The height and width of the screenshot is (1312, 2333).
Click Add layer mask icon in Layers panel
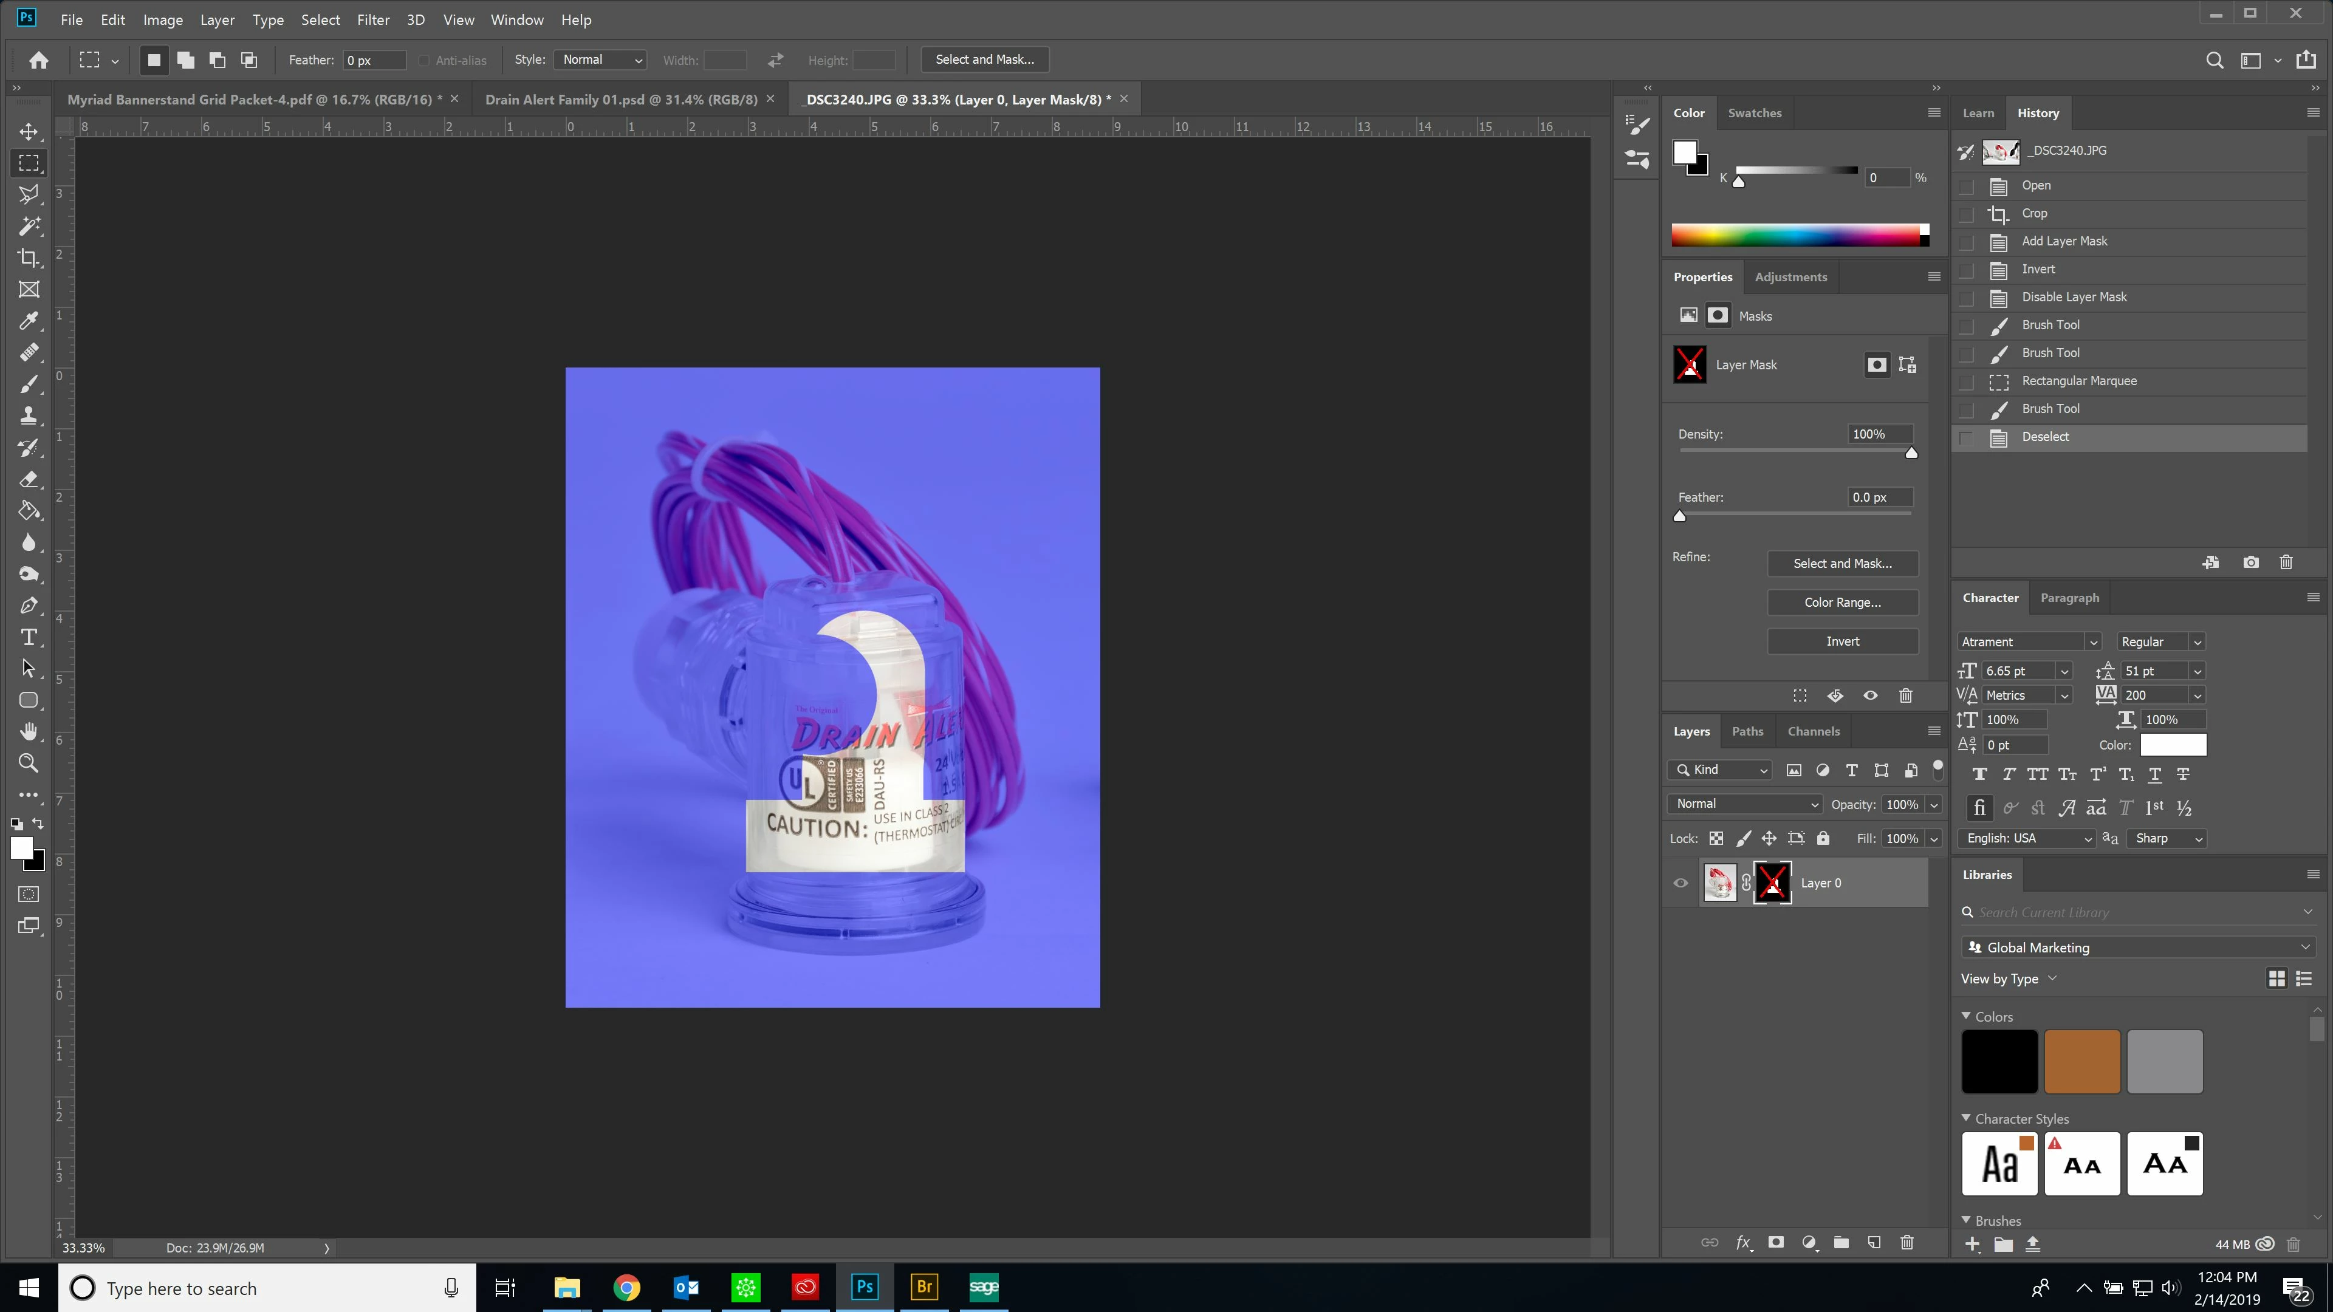click(1775, 1243)
